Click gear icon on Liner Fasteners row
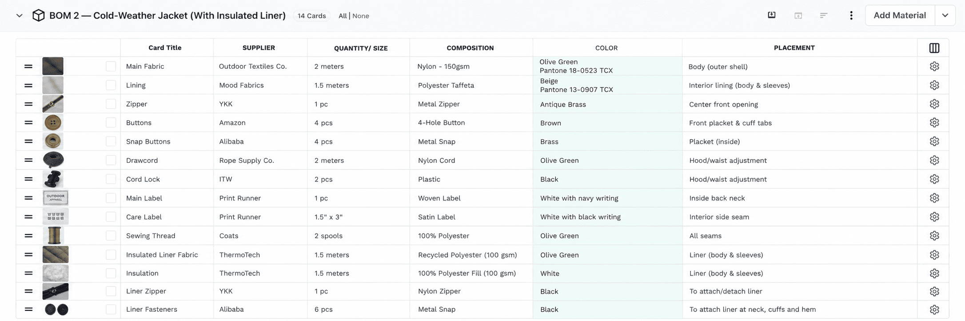The height and width of the screenshot is (321, 965). click(934, 309)
